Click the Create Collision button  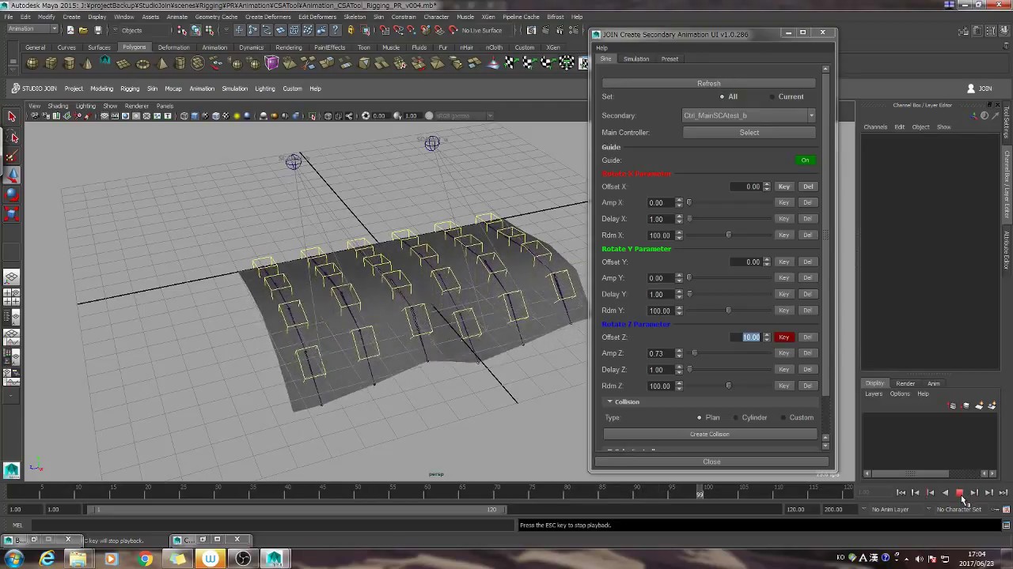[x=709, y=434]
